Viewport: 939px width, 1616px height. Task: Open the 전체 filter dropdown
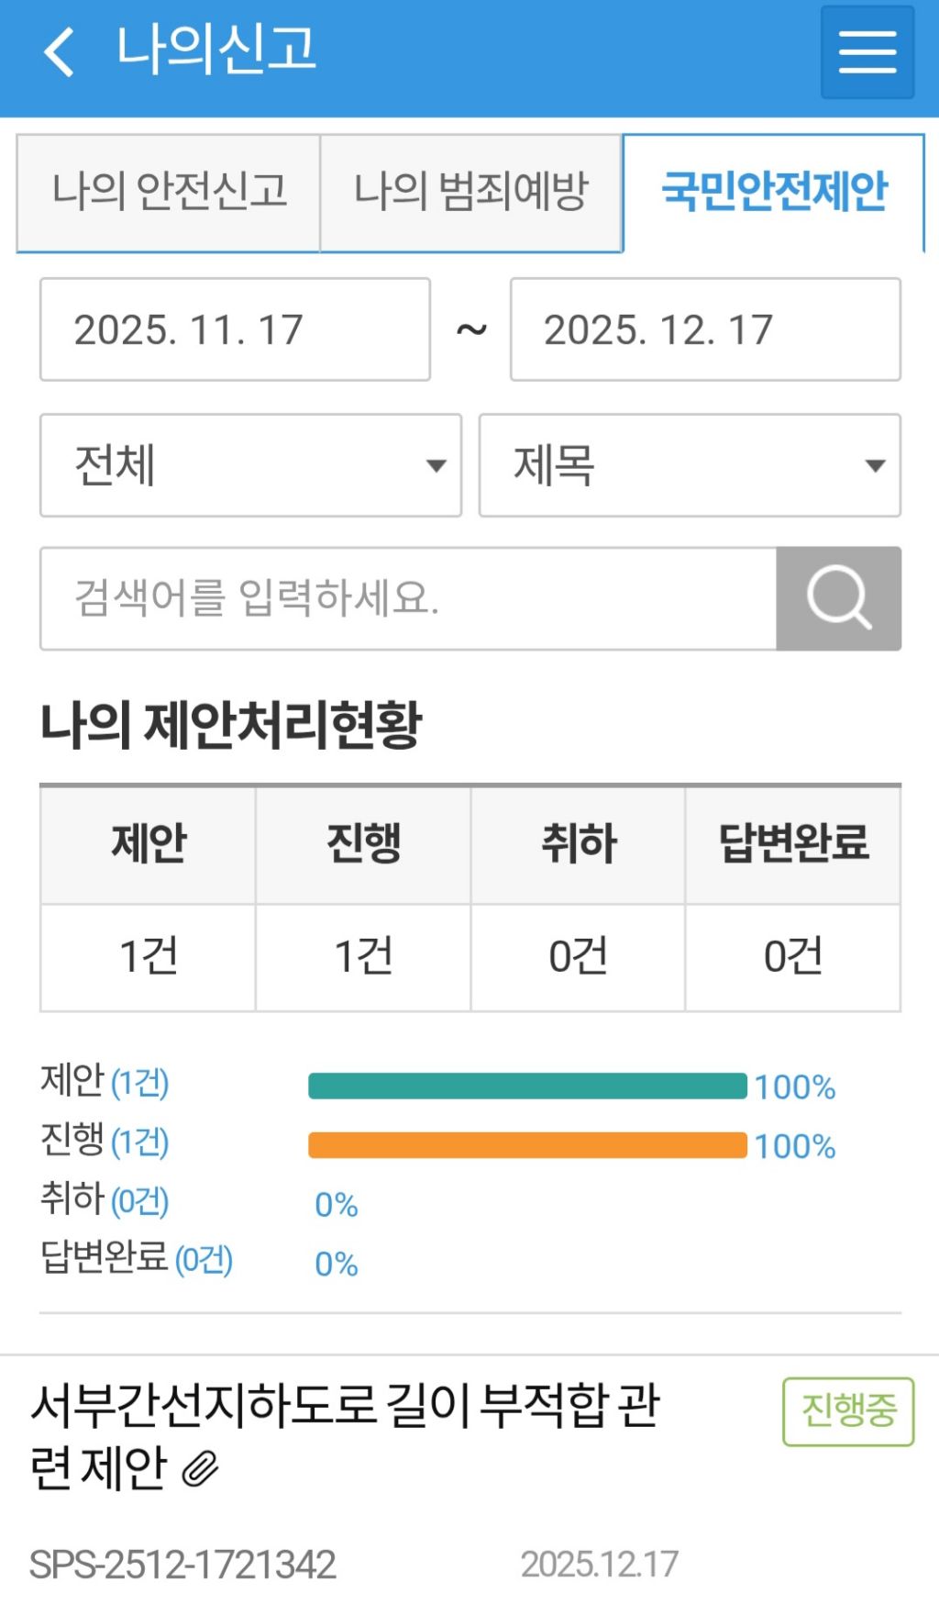tap(249, 466)
